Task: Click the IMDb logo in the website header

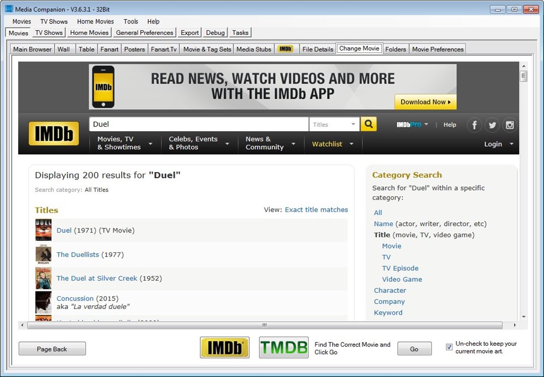Action: click(54, 133)
